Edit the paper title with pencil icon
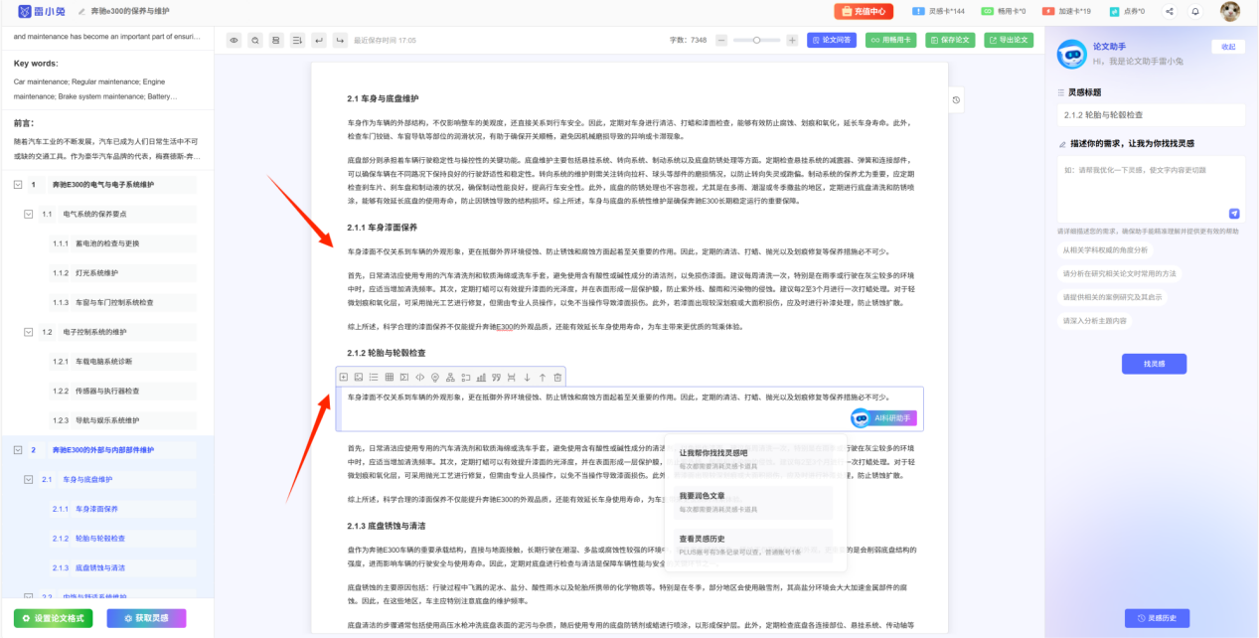Viewport: 1259px width, 638px height. 81,11
